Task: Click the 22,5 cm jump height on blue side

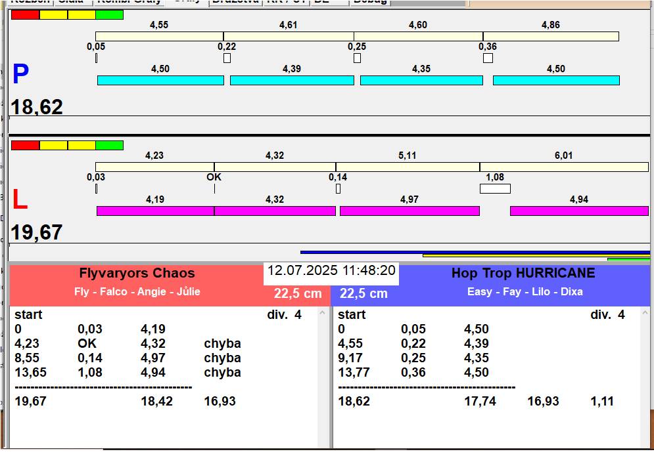Action: (363, 293)
